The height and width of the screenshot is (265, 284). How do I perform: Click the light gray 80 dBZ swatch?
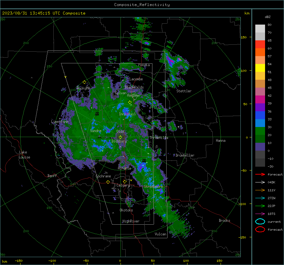[x=260, y=28]
